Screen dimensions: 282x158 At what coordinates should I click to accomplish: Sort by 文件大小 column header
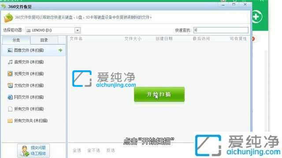pos(133,39)
